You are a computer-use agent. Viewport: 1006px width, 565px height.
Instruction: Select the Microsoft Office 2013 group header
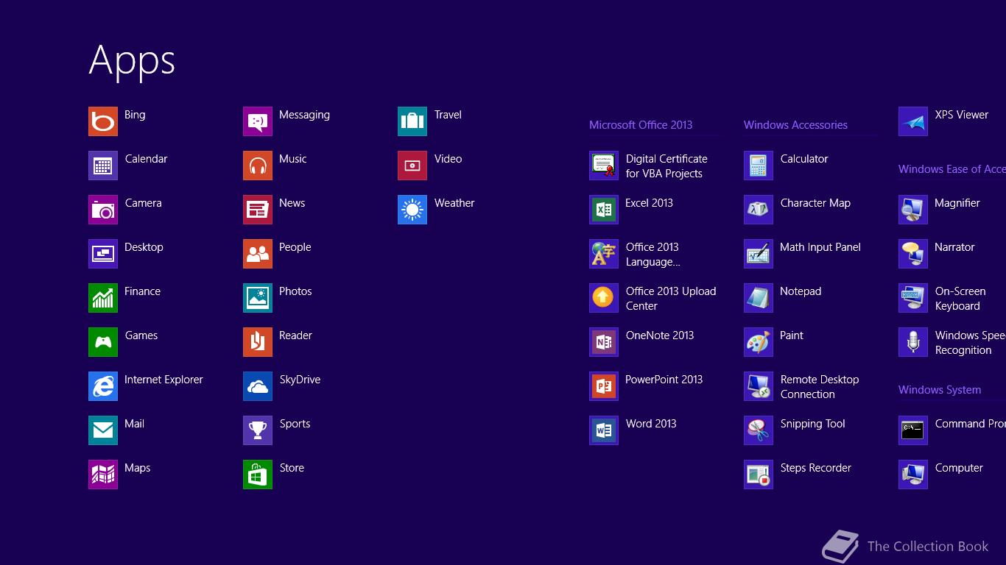[x=641, y=125]
